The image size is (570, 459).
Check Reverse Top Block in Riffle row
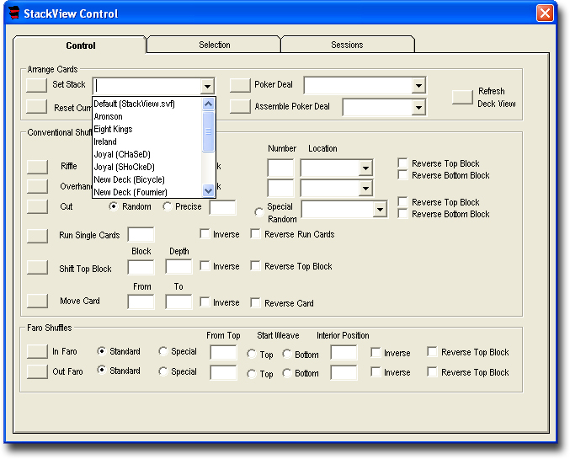click(x=402, y=163)
